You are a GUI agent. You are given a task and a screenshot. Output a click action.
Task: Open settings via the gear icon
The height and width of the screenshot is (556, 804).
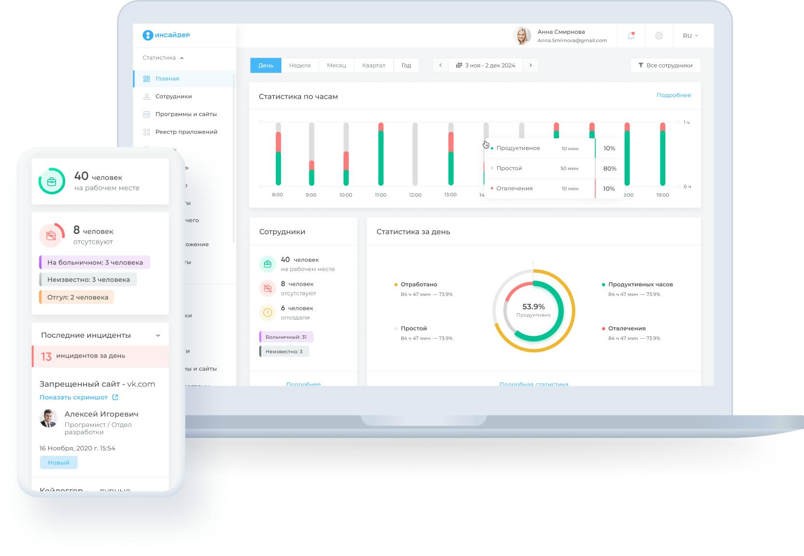[659, 36]
